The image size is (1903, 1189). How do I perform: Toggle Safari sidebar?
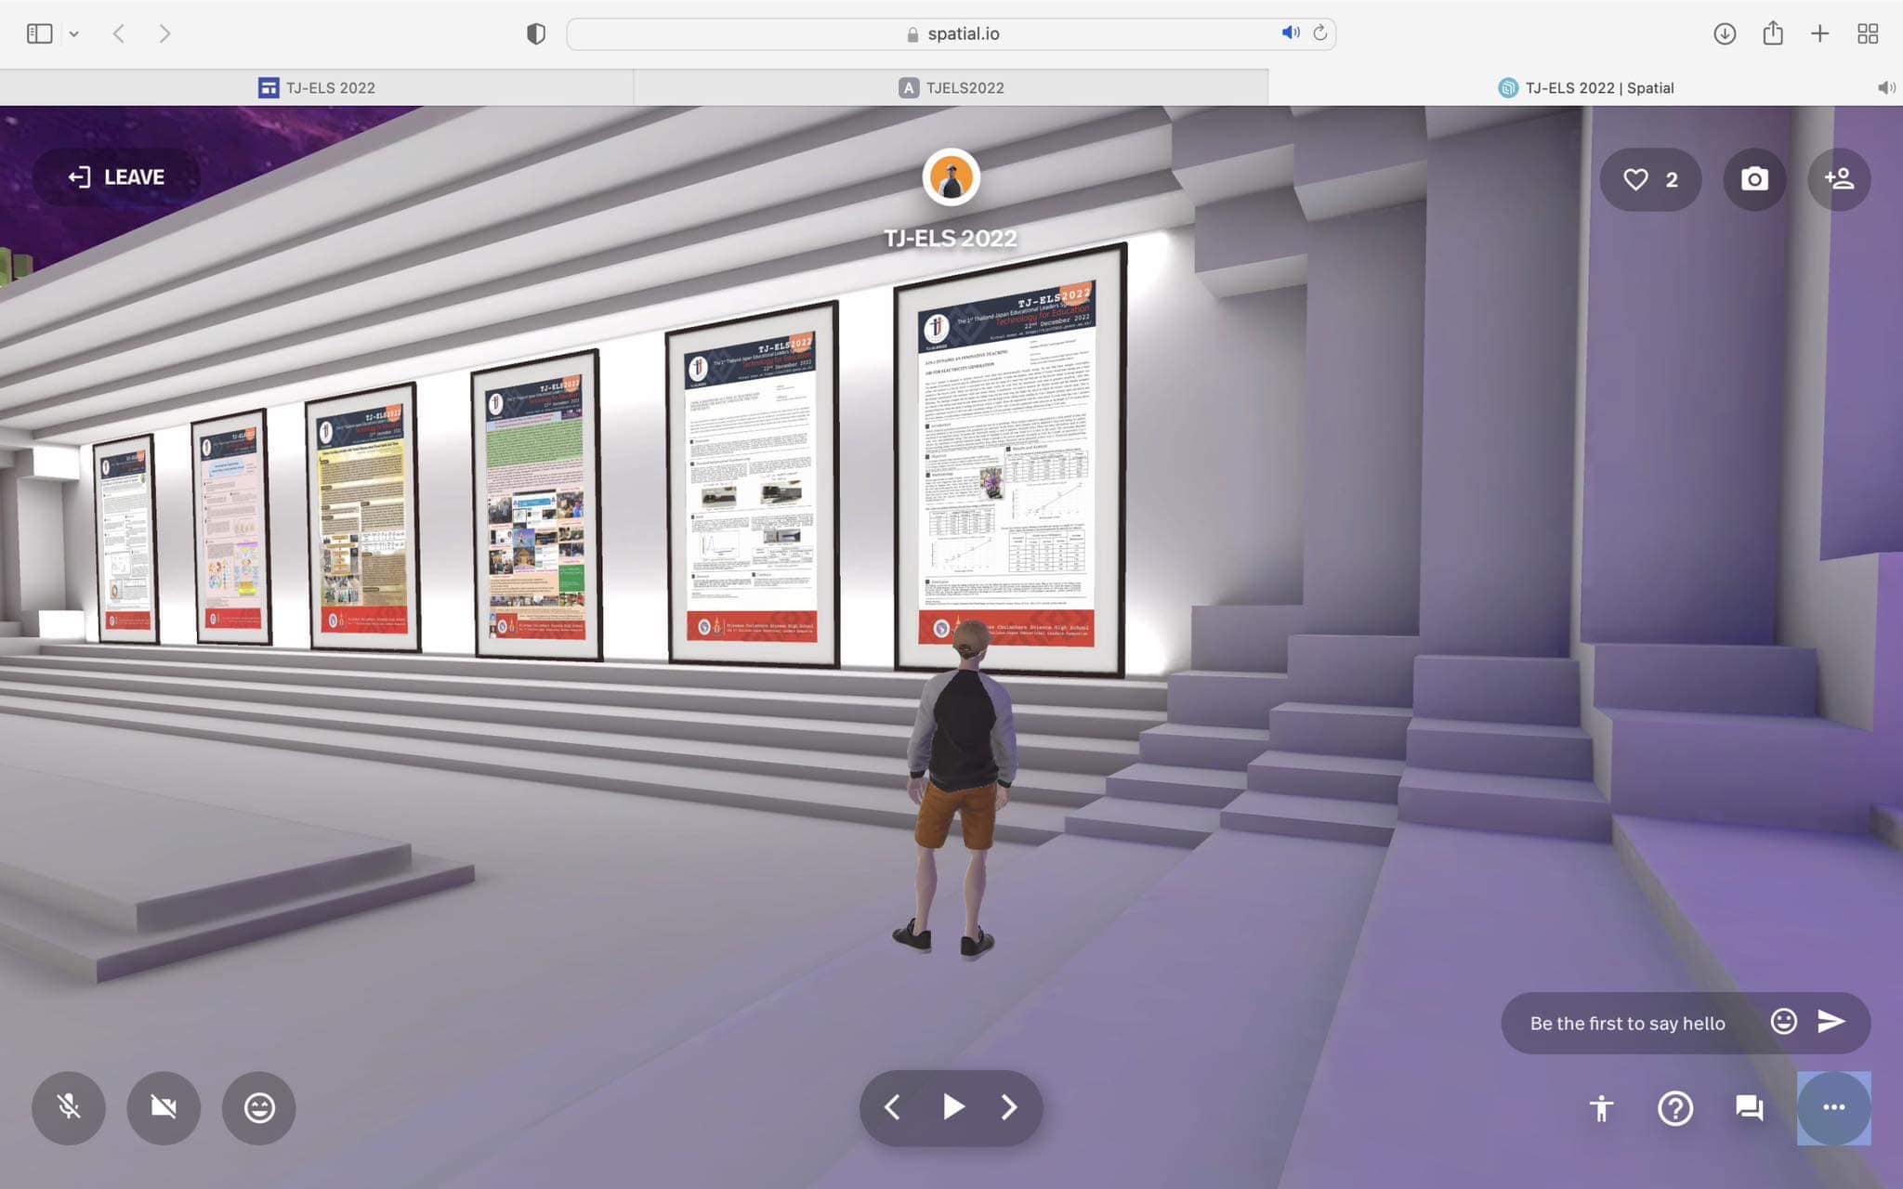click(x=39, y=33)
